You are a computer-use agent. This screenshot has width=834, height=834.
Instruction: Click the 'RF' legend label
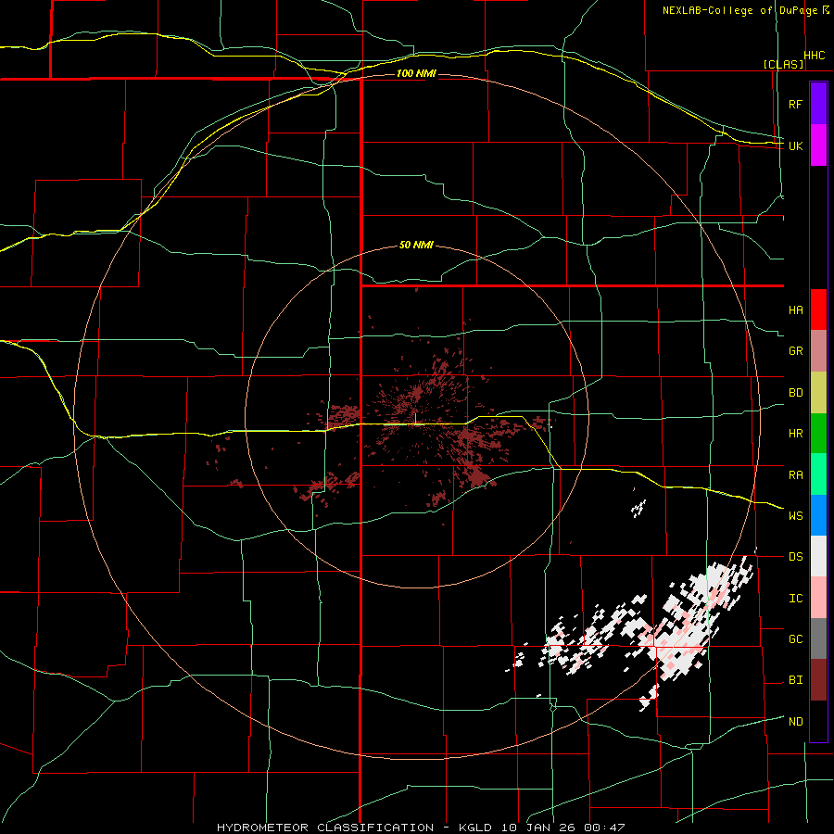coord(795,104)
